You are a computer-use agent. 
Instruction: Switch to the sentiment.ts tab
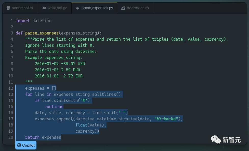(22, 8)
